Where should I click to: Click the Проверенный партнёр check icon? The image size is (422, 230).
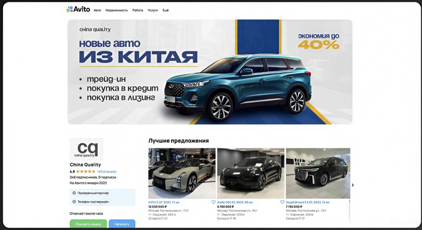(74, 193)
